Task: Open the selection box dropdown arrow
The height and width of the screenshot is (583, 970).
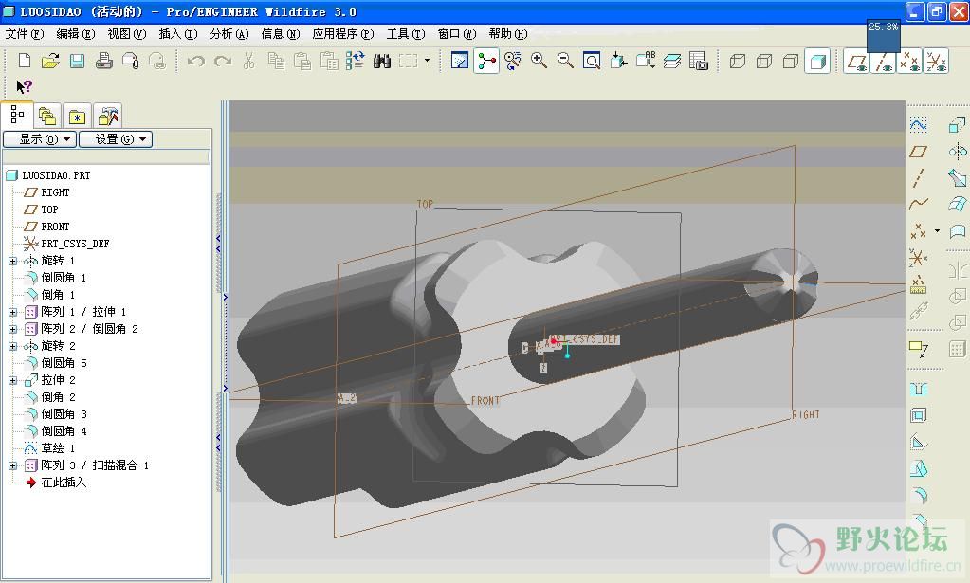Action: click(427, 61)
